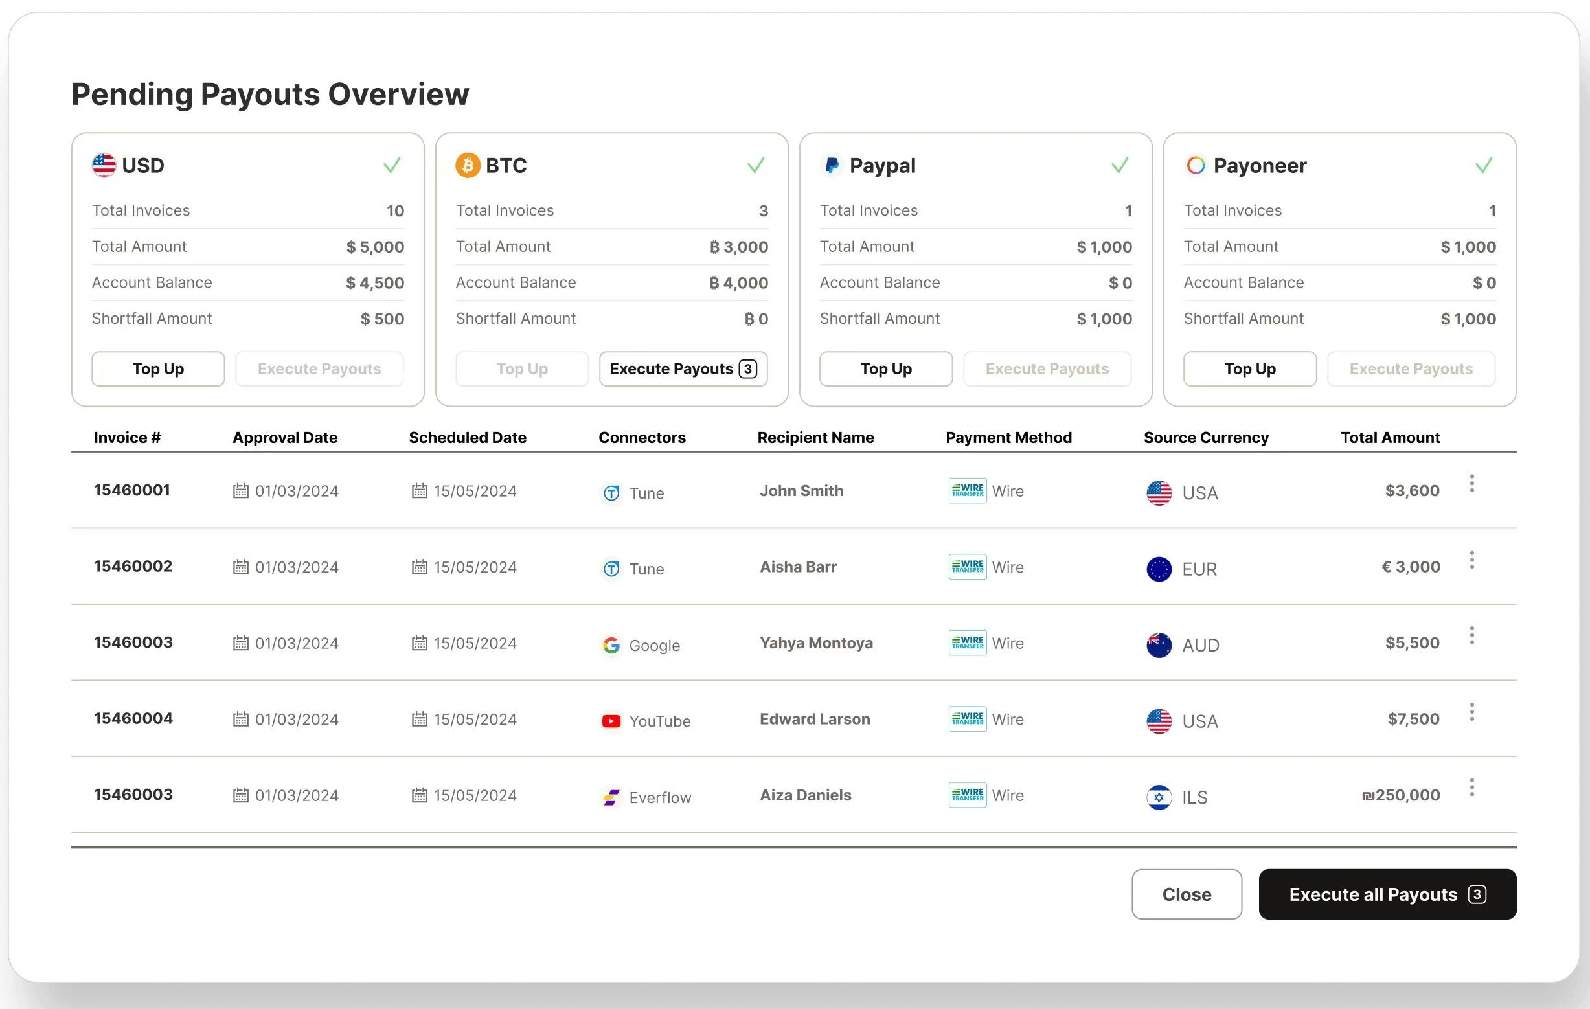The width and height of the screenshot is (1590, 1009).
Task: Toggle the green checkmark on the Payoneer card
Action: pyautogui.click(x=1484, y=165)
